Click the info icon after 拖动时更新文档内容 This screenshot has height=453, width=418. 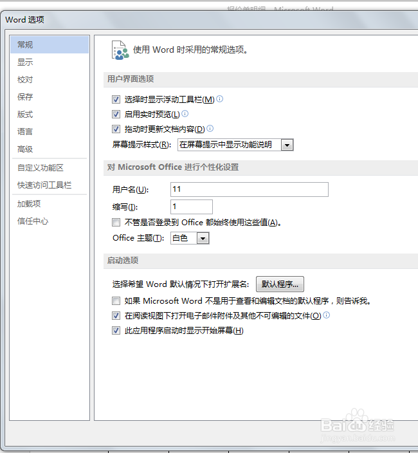(210, 129)
